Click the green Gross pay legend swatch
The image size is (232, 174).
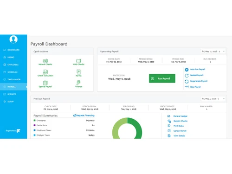(x=34, y=120)
